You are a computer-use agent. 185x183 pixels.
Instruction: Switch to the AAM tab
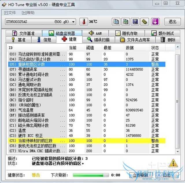[95, 33]
